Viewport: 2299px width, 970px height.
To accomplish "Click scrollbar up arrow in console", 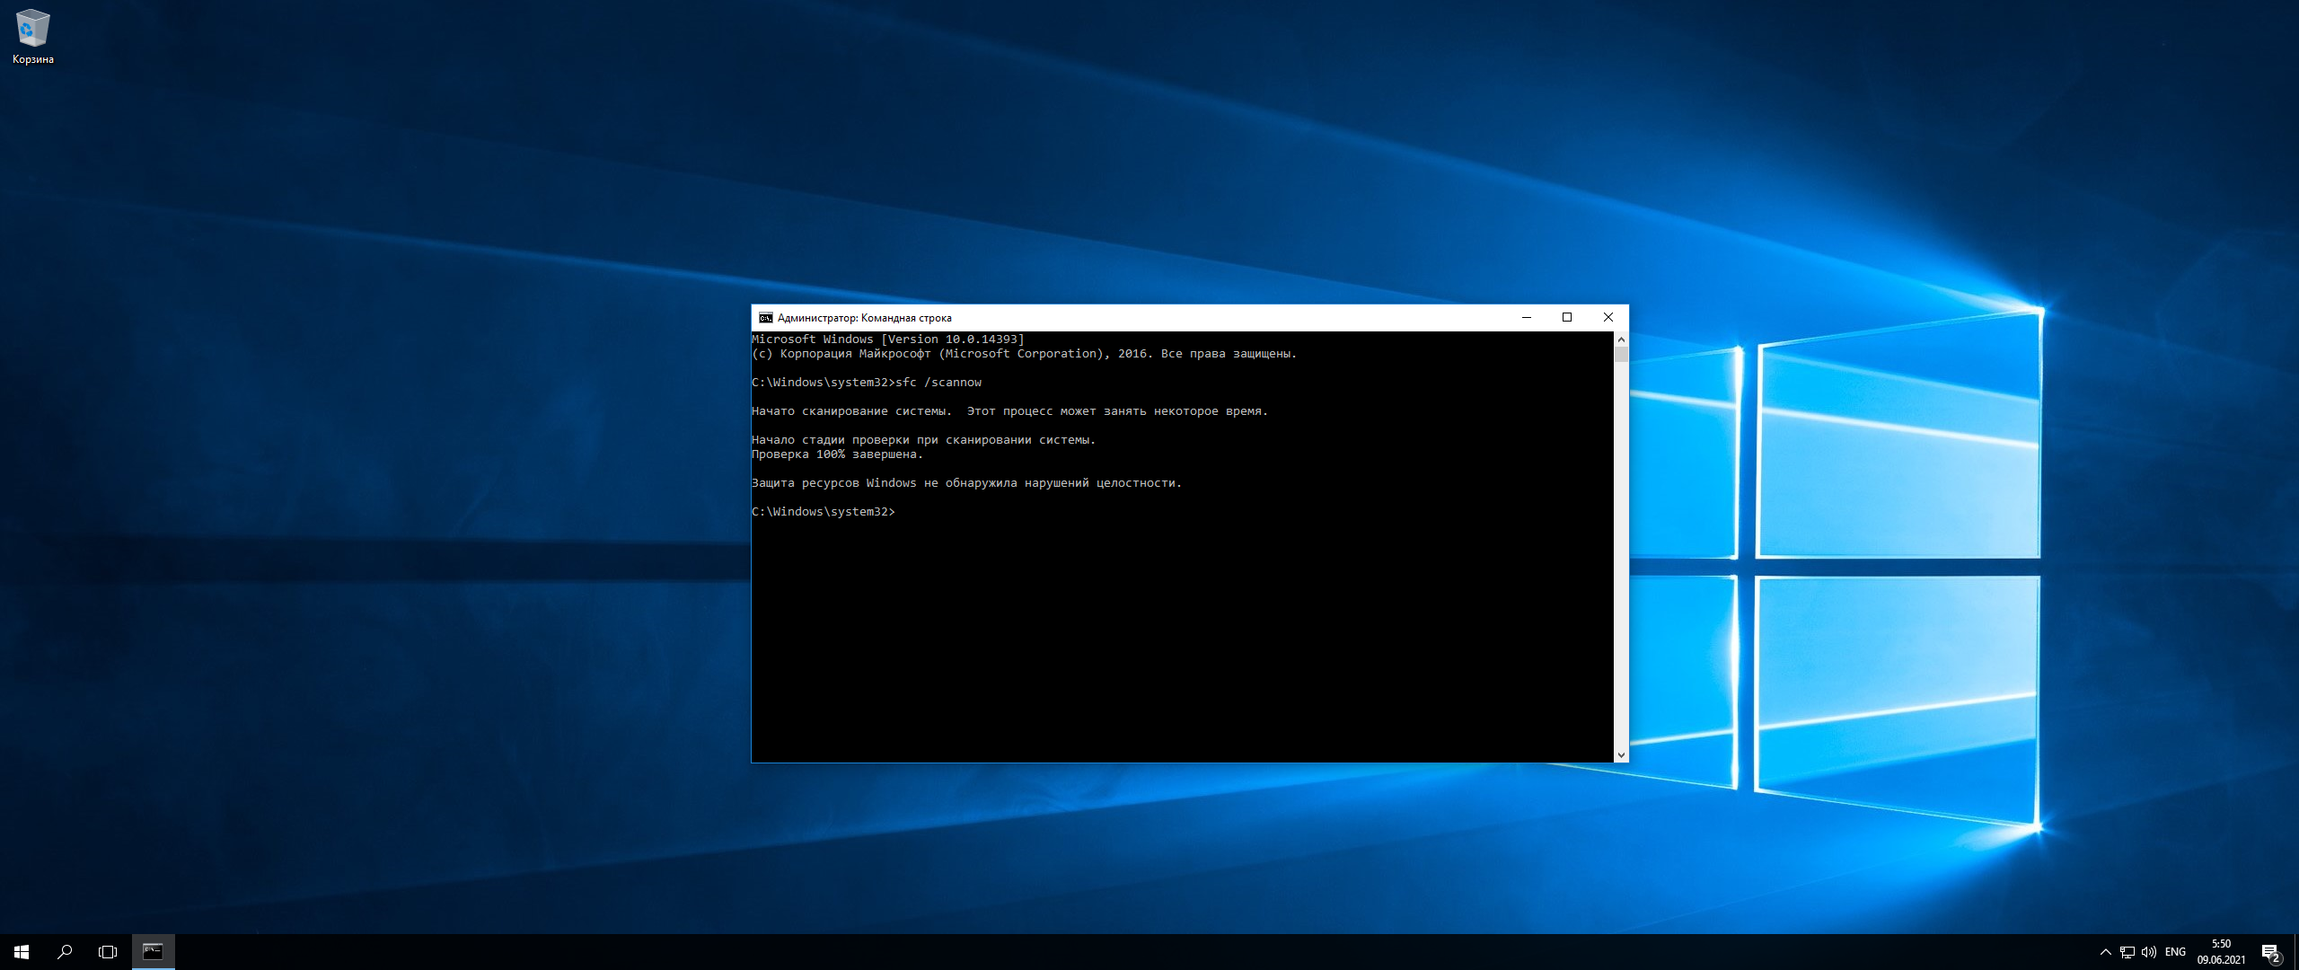I will point(1621,339).
